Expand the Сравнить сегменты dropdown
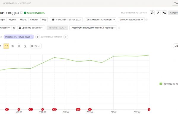 tap(31, 28)
